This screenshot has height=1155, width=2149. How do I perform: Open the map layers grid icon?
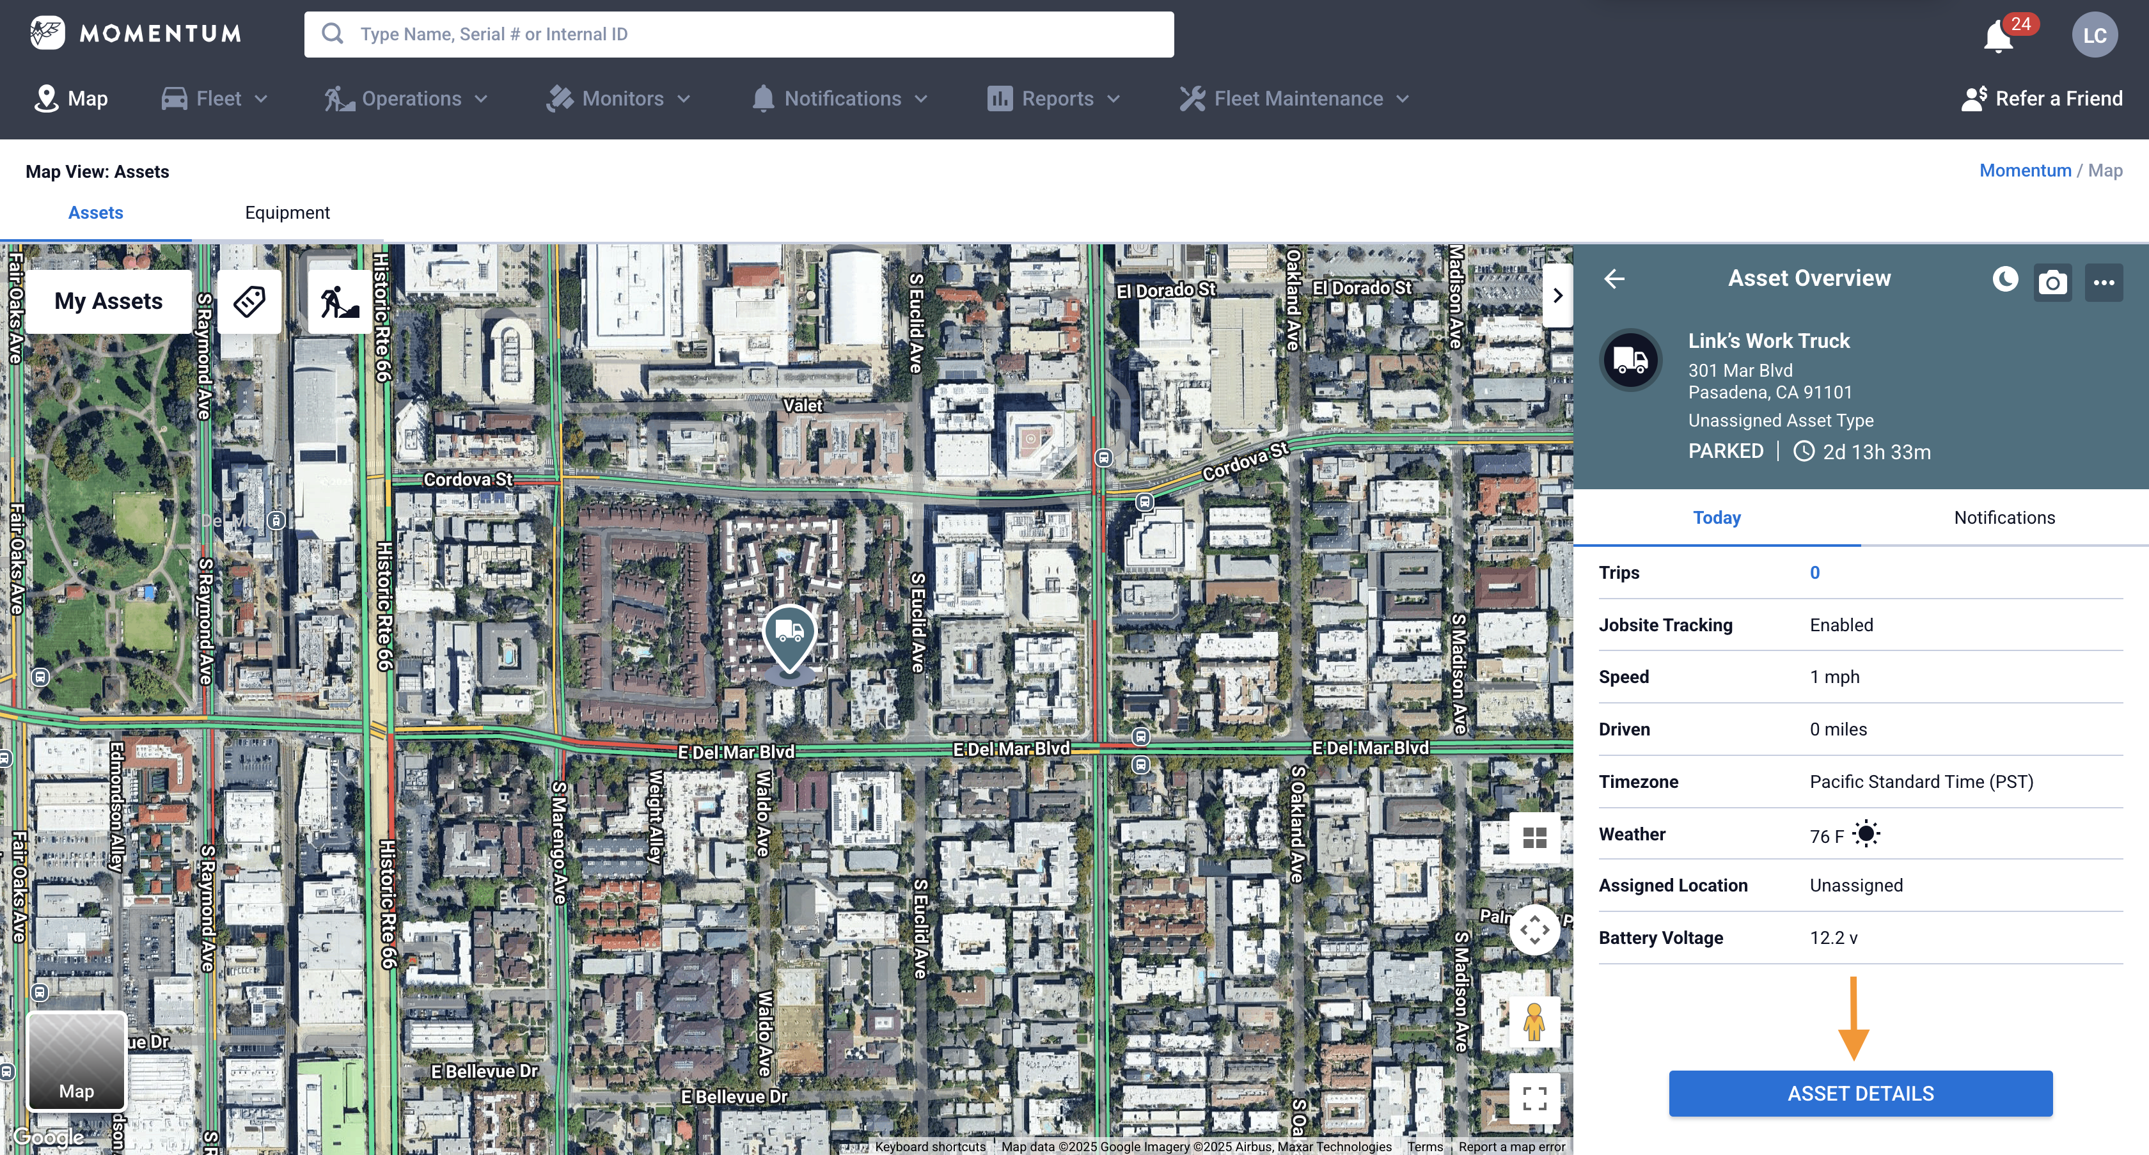point(1536,837)
